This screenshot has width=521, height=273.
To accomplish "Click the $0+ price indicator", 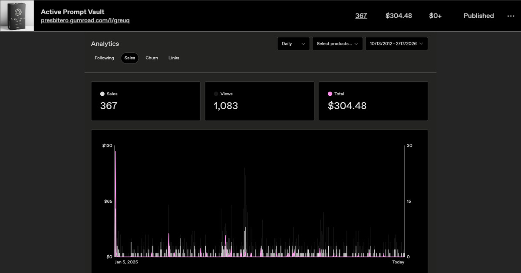I will 435,16.
